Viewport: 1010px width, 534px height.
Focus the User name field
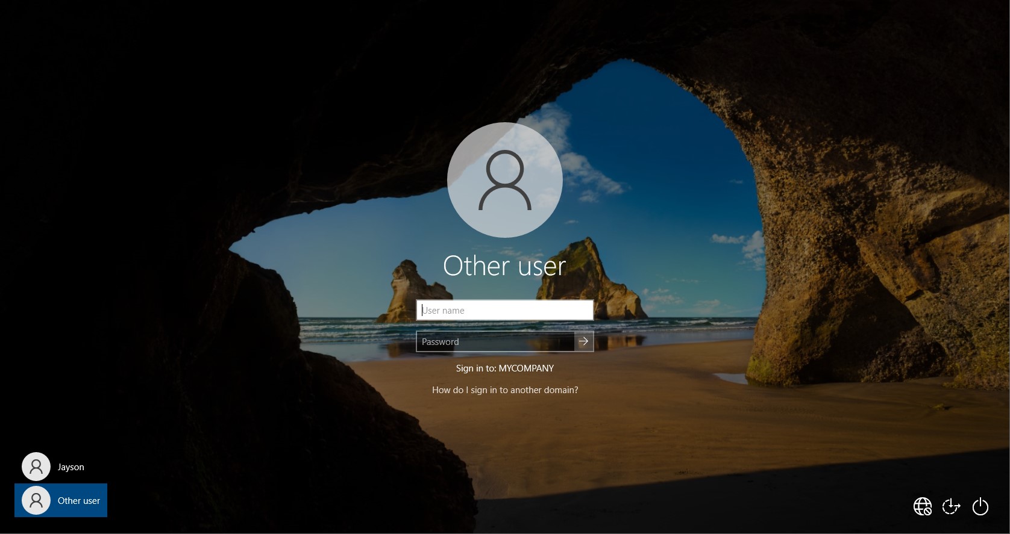(505, 311)
